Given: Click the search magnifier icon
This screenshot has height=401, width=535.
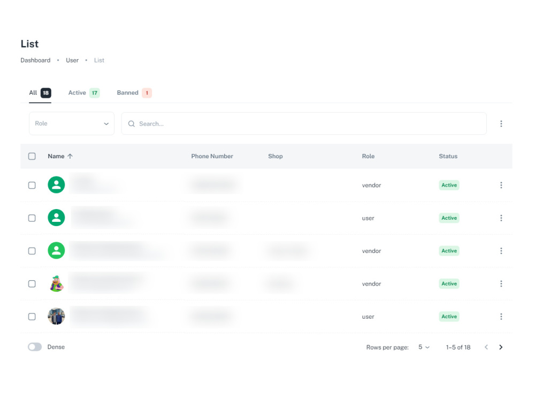Looking at the screenshot, I should point(132,124).
